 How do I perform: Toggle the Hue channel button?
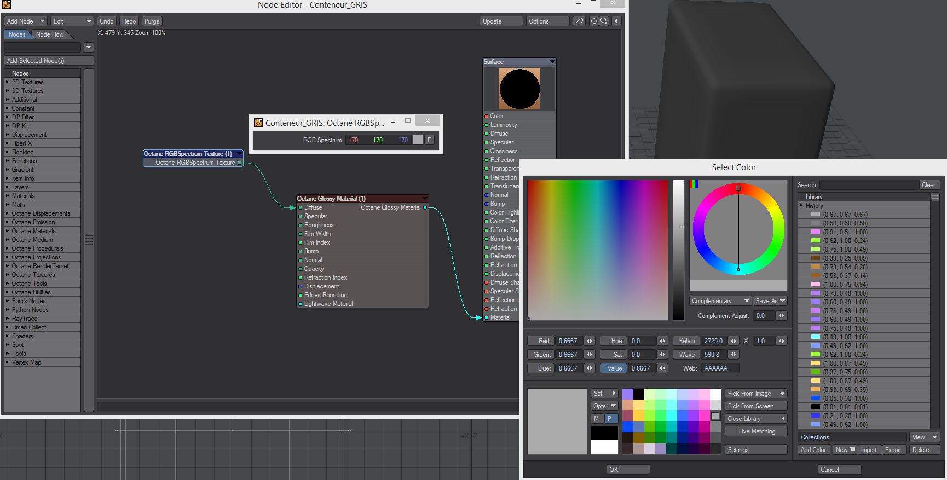pos(613,341)
